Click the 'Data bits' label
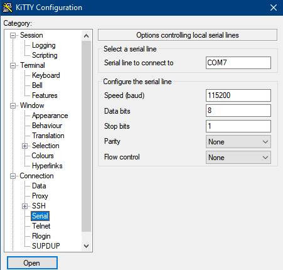This screenshot has height=270, width=283. pos(117,111)
